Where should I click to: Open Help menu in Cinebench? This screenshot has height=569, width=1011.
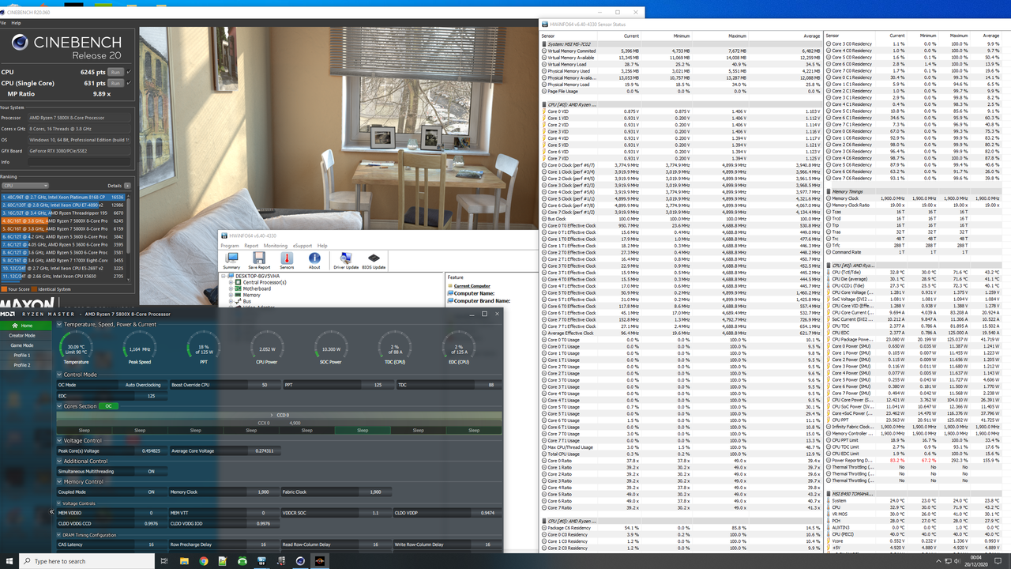click(x=16, y=23)
